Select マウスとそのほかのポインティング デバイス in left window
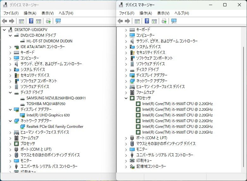Screen dimensions: 247x181 [50, 155]
